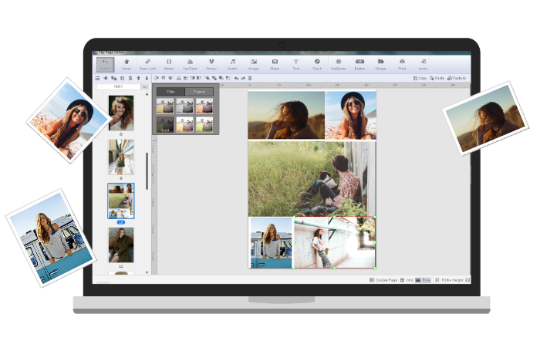Insert an Image element
The image size is (540, 348).
(x=253, y=63)
